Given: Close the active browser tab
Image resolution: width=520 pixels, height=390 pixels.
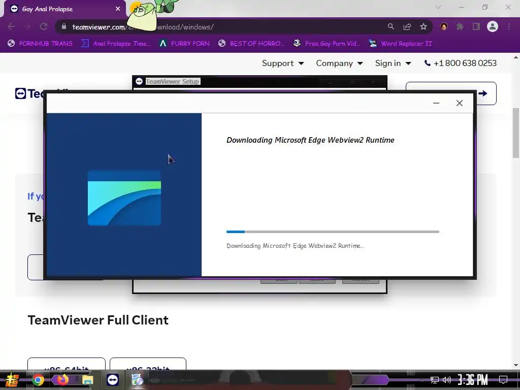Looking at the screenshot, I should (x=118, y=9).
